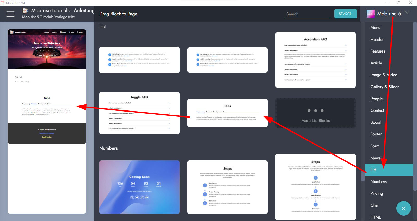Close the block panel with the X button

[x=403, y=208]
